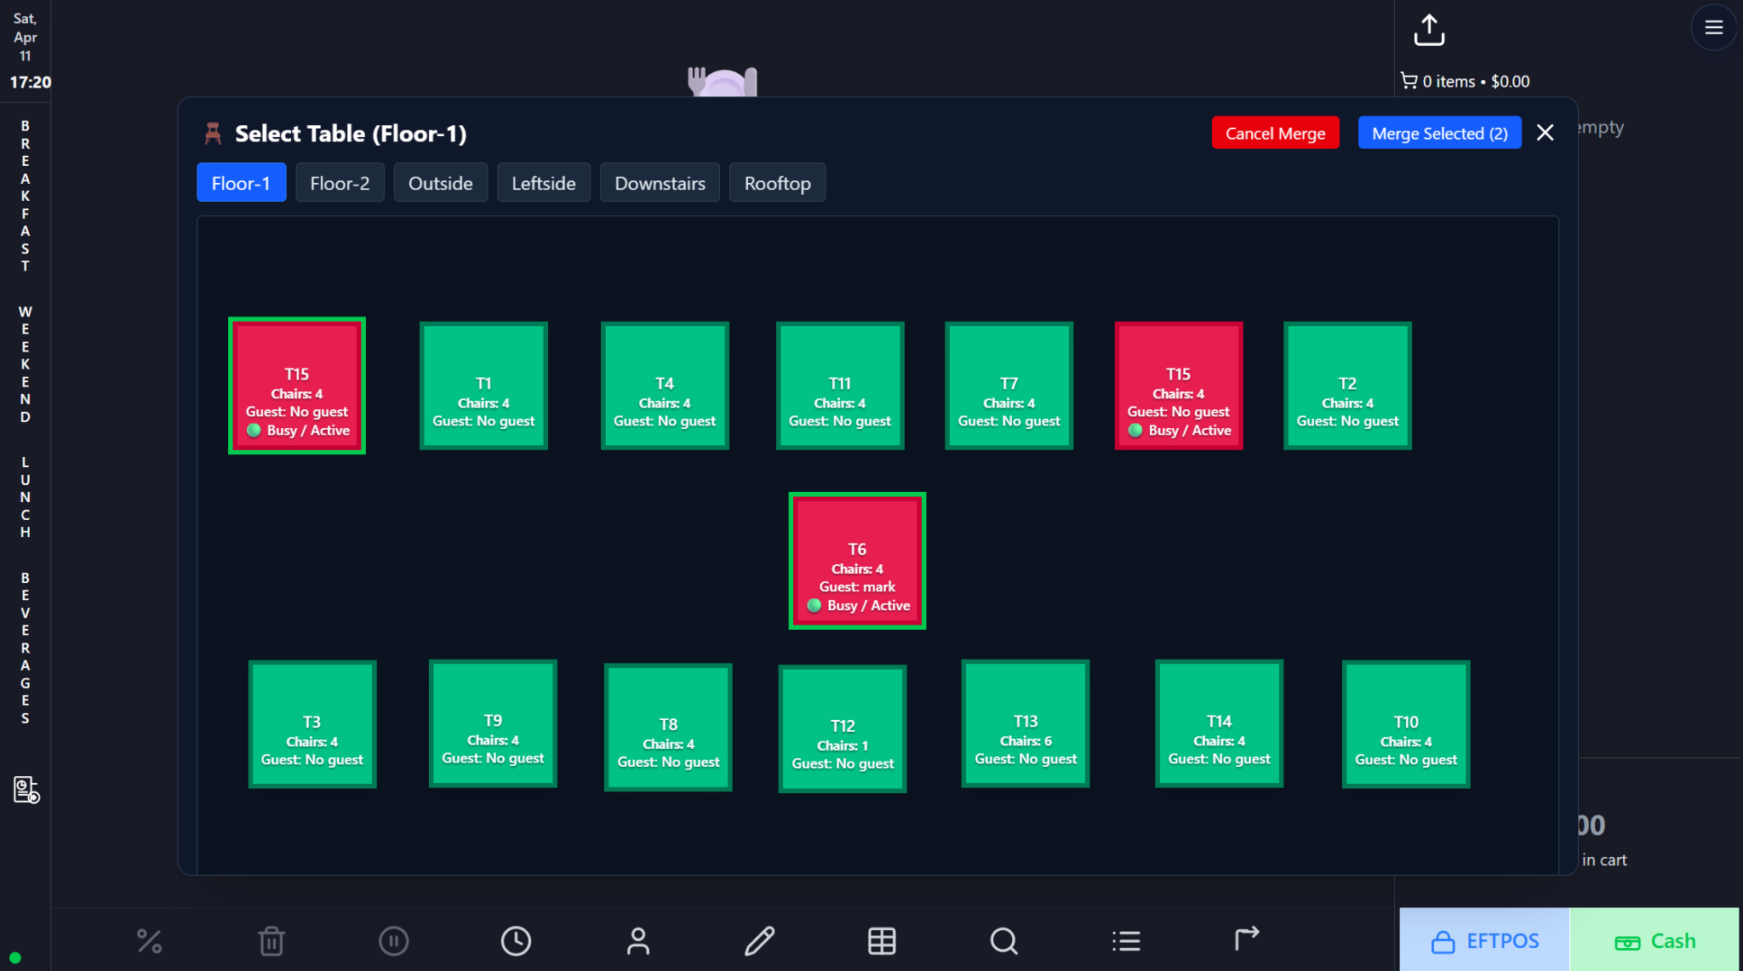The height and width of the screenshot is (971, 1743).
Task: Click the Select Table chair icon
Action: [213, 134]
